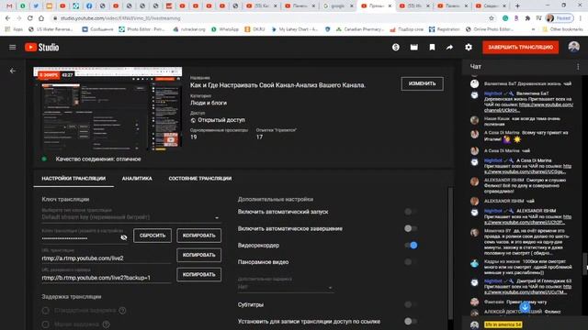
Task: Expand the bookmarks bar overflow chevron
Action: (x=533, y=29)
